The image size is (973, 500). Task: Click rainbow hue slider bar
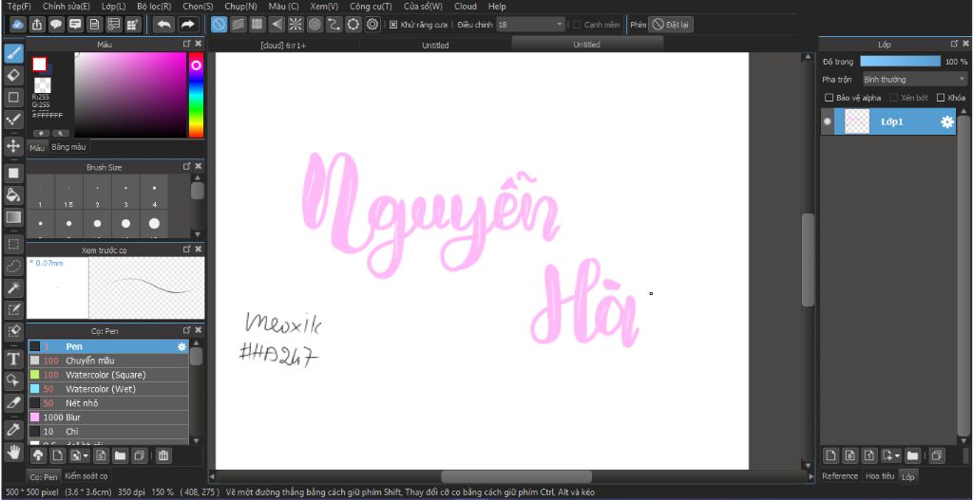[x=196, y=95]
